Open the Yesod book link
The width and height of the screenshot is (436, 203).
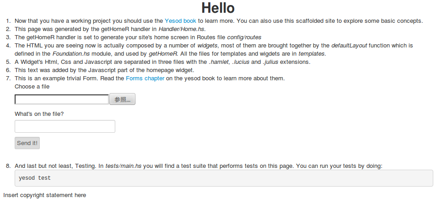(180, 21)
